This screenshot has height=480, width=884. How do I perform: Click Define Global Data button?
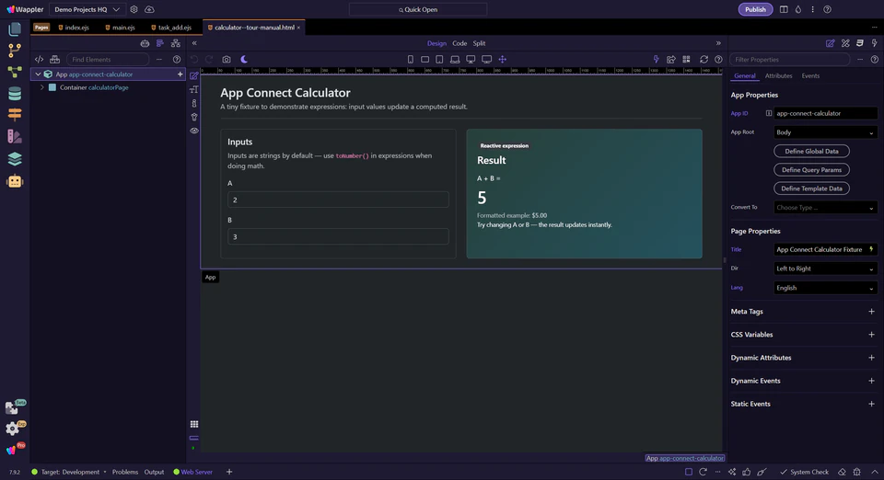(811, 151)
